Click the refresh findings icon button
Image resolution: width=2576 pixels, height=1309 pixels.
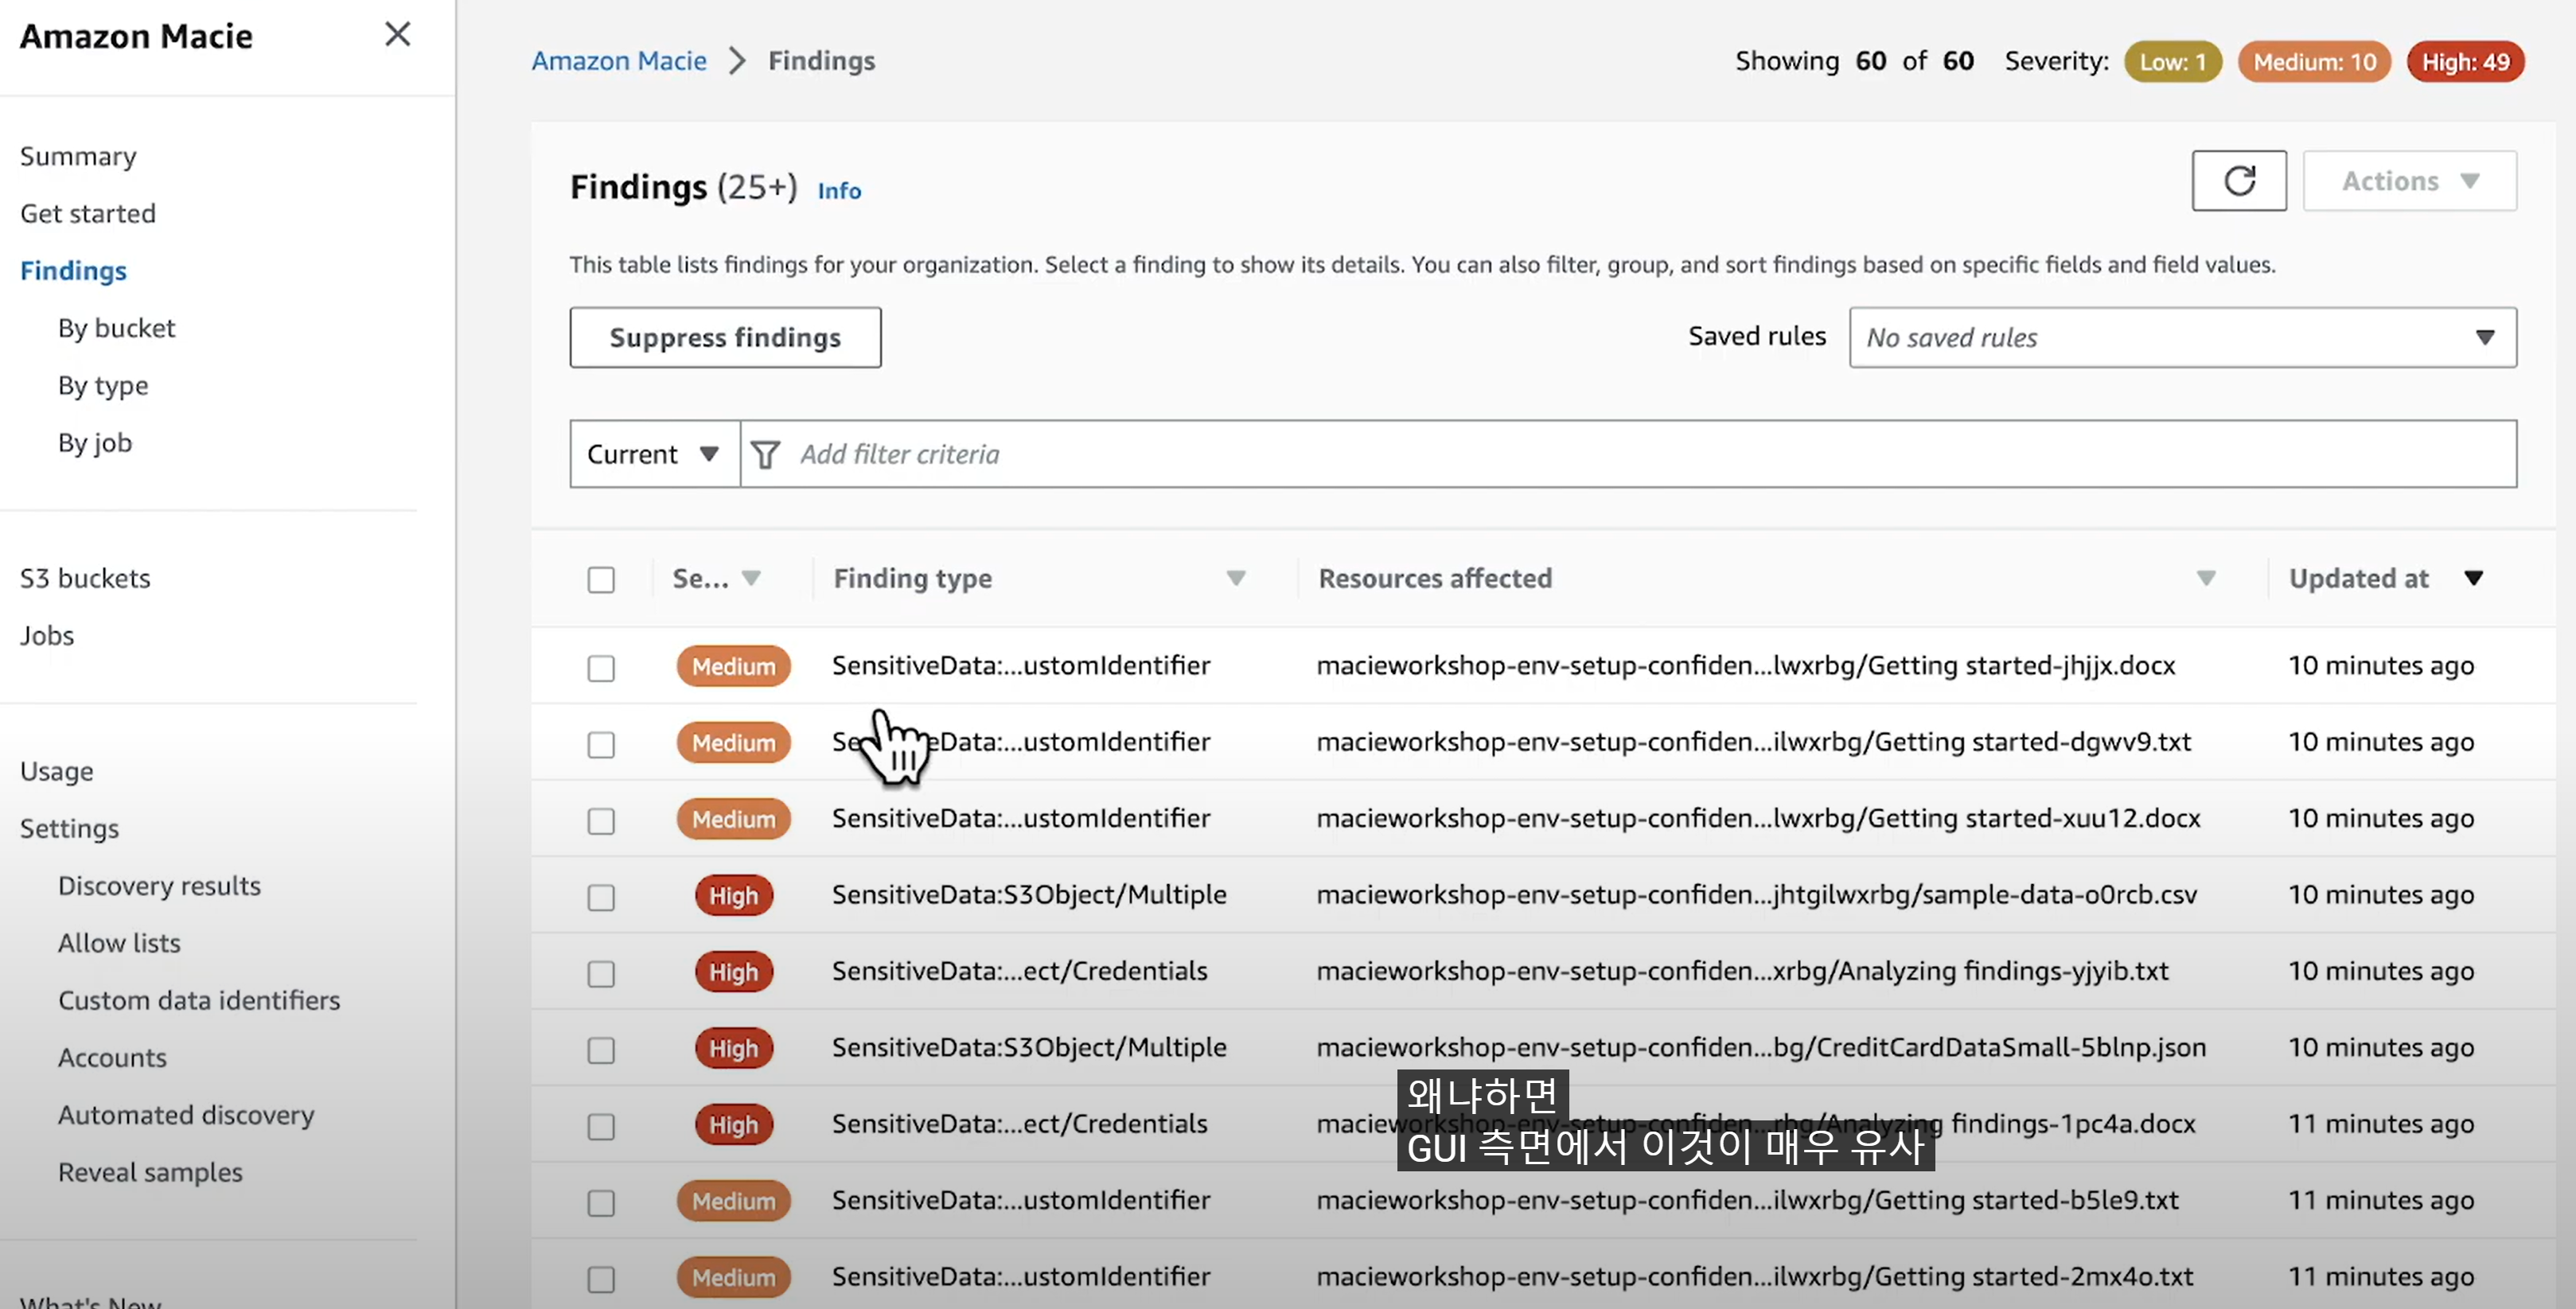2238,181
